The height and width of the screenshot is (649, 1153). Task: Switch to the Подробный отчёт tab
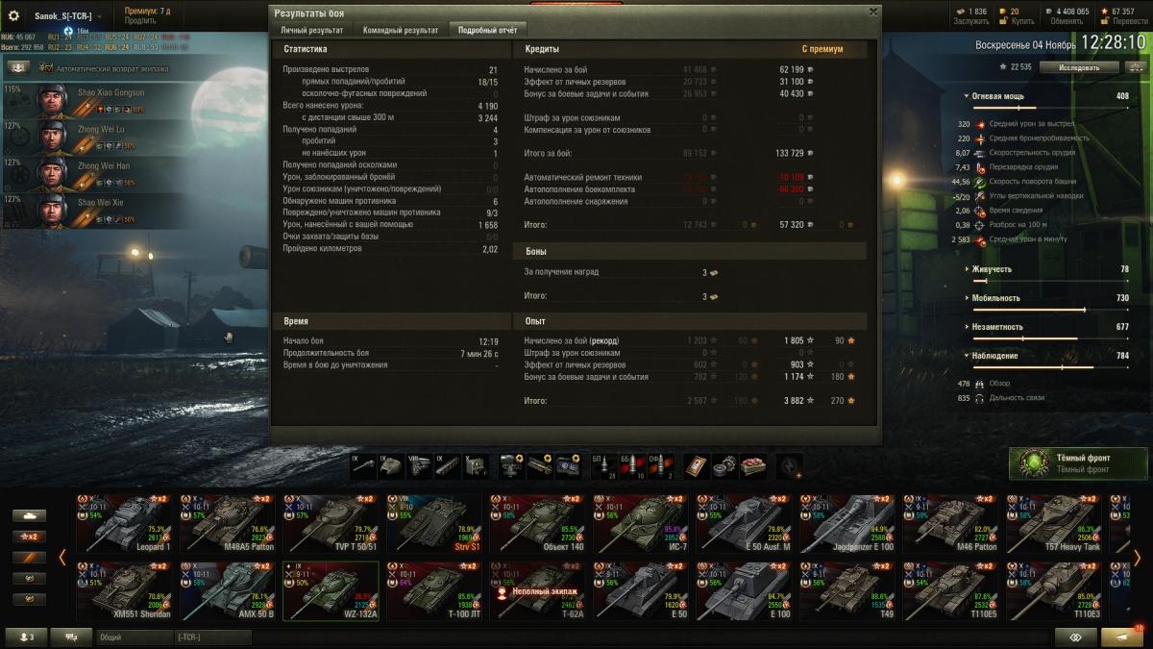click(x=487, y=30)
